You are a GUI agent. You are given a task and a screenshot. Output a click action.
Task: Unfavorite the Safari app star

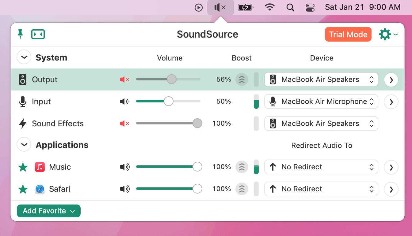pos(23,189)
